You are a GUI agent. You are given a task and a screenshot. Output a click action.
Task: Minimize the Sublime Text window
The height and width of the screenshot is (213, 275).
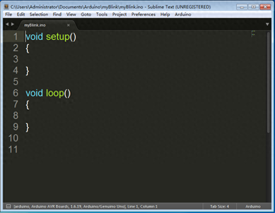point(242,7)
